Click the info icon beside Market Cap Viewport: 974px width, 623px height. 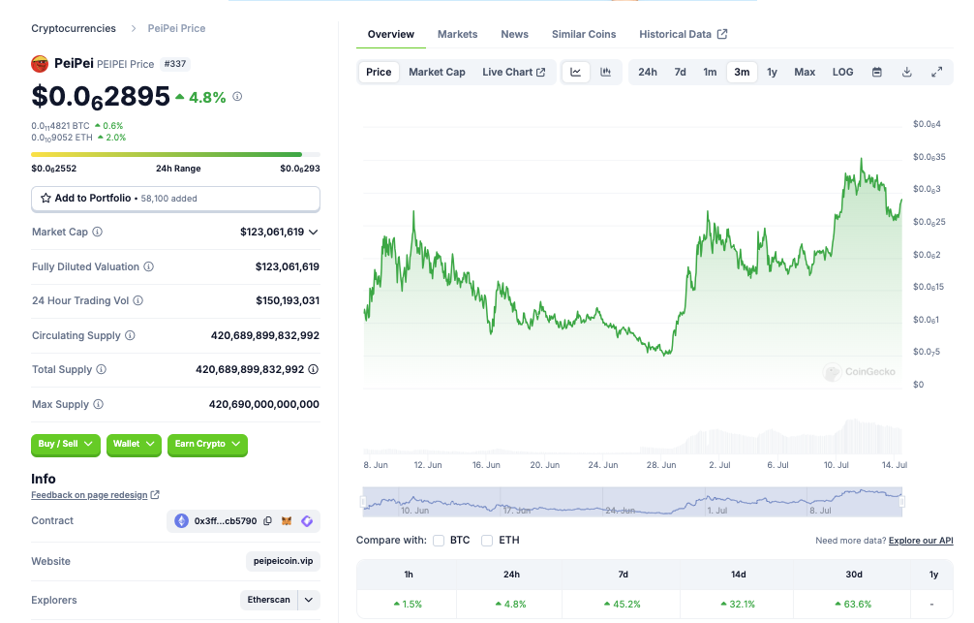click(x=98, y=232)
